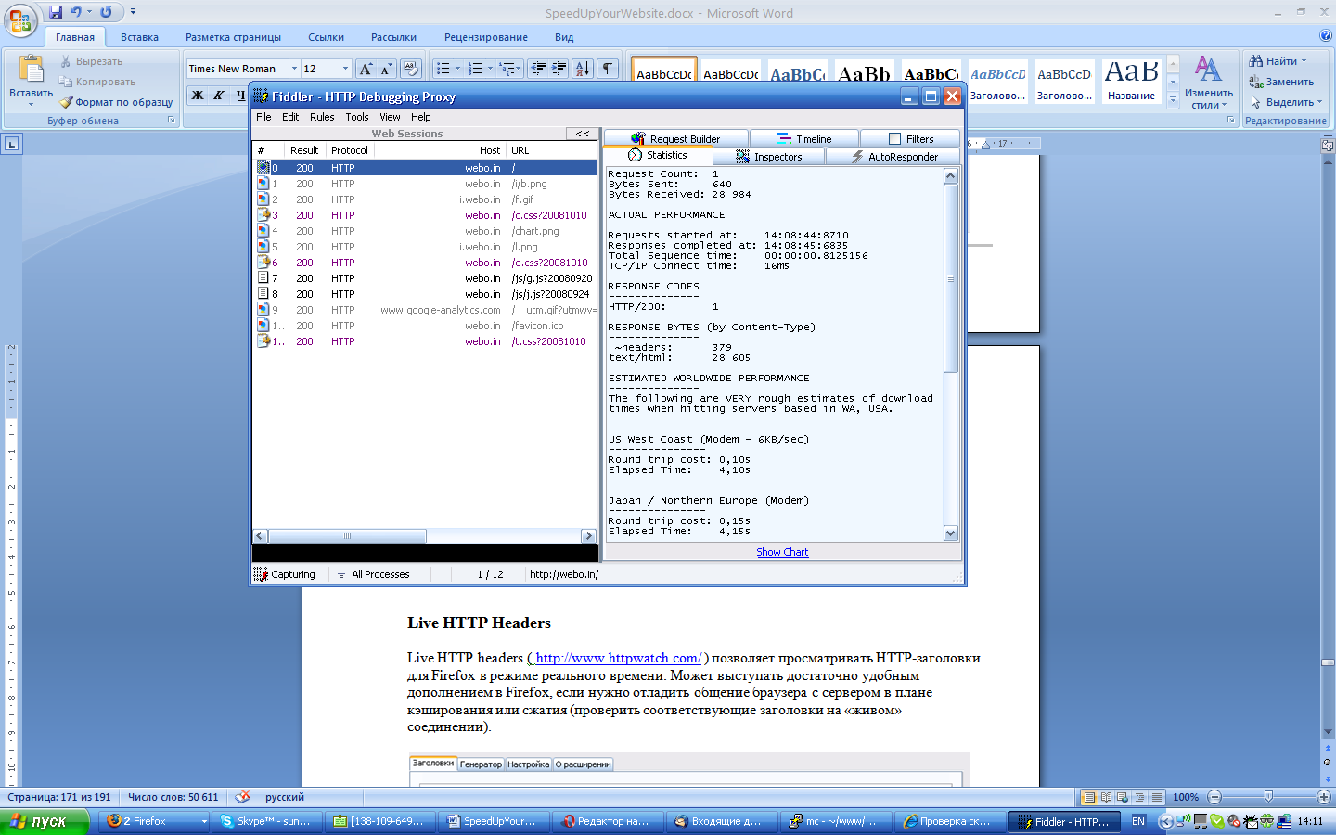Click the Show Chart link
The height and width of the screenshot is (835, 1336).
pos(782,552)
